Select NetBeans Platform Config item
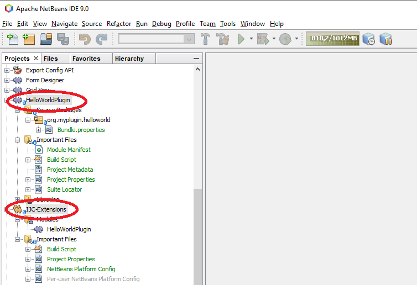Viewport: 417px width, 285px height. tap(81, 269)
